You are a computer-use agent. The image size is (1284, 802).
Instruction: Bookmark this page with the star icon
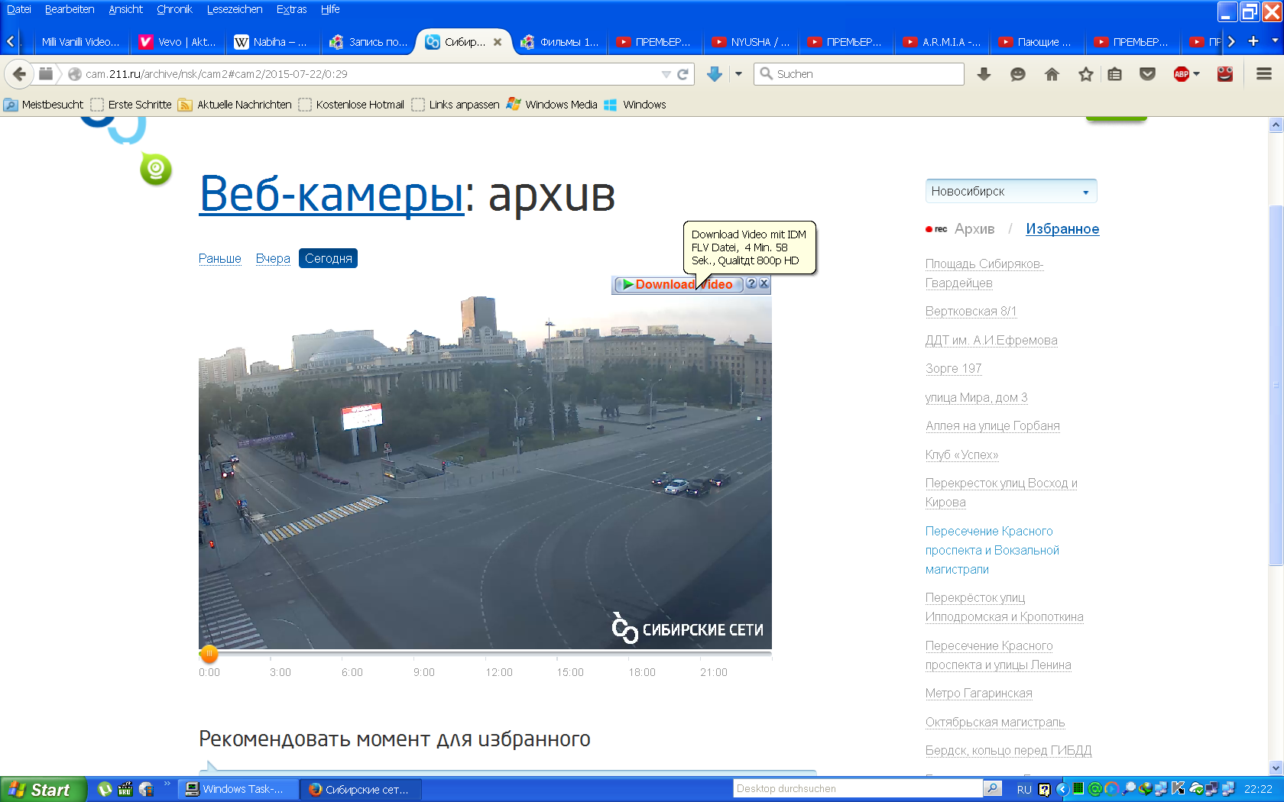pos(1085,74)
